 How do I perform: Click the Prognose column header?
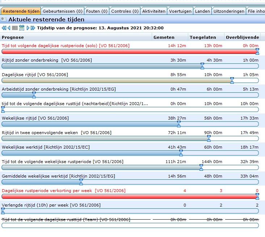[x=13, y=37]
